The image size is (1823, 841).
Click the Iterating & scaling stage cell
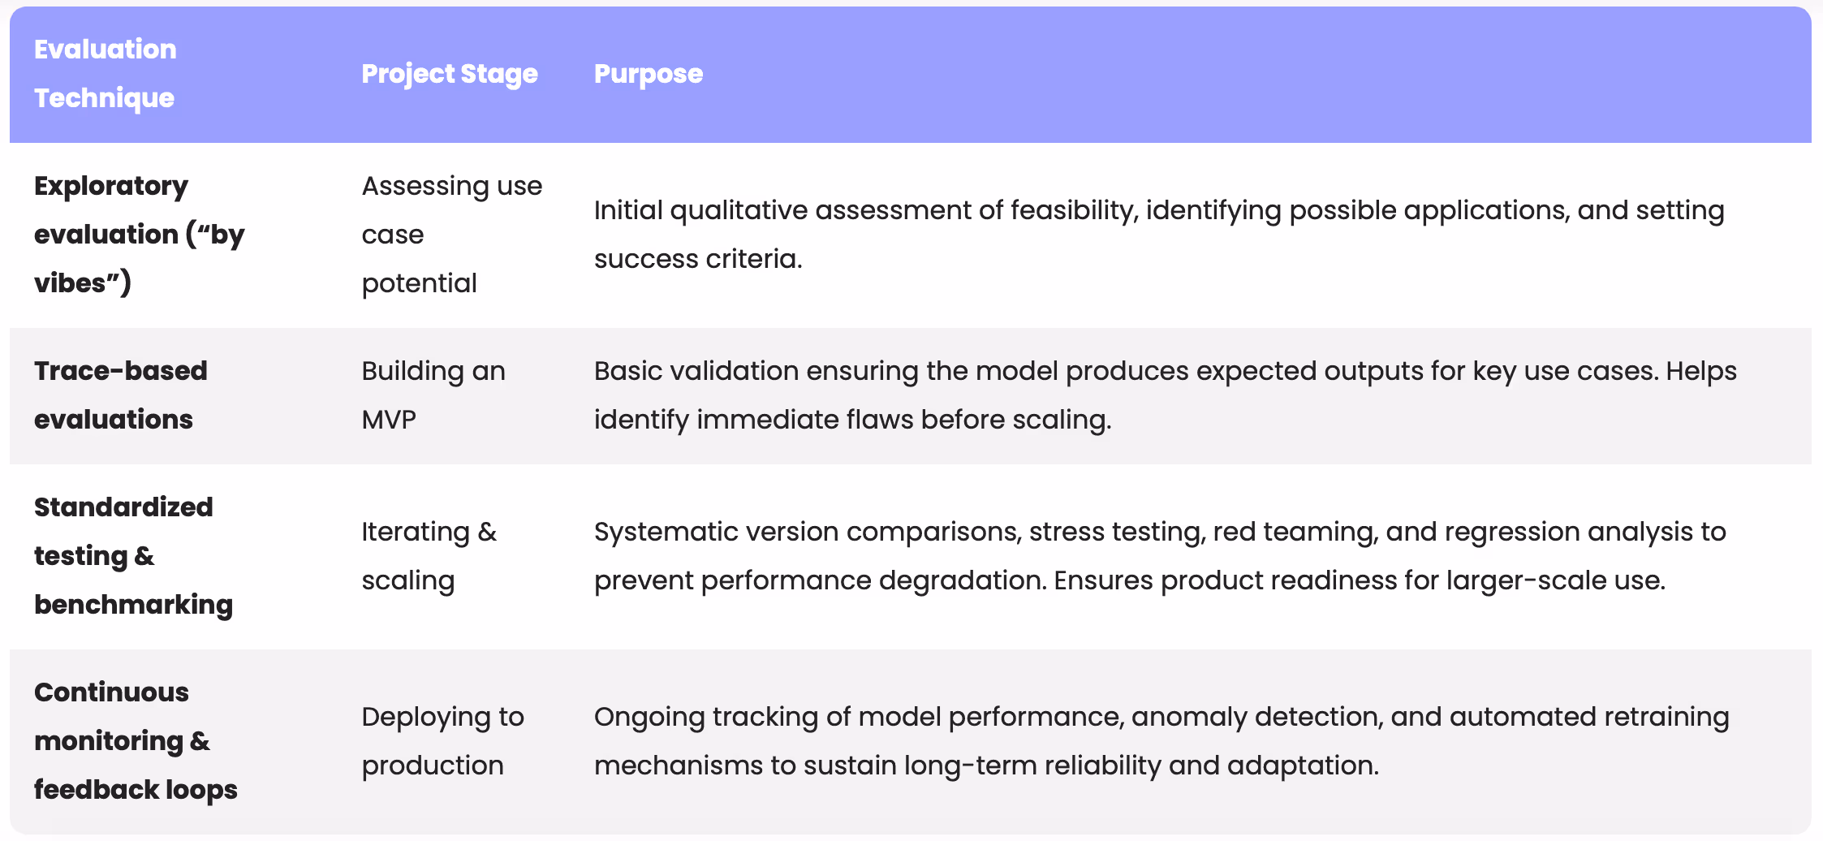point(429,556)
